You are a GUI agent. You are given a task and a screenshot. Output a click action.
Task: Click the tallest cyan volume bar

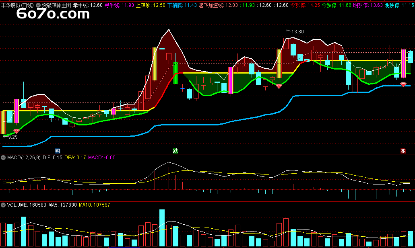(162, 228)
